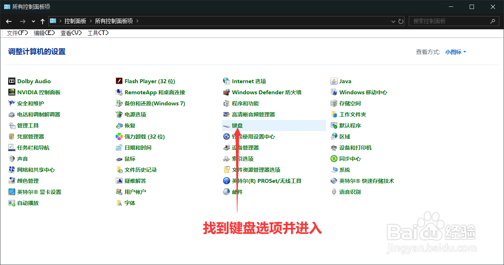Go up one folder level

click(43, 21)
